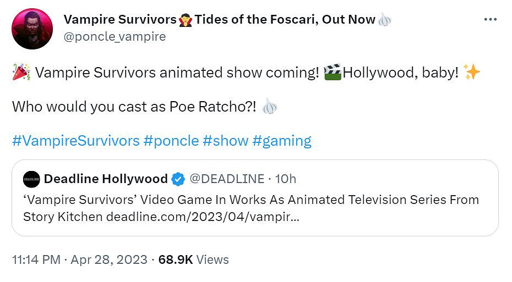Open the @poncle_vampire handle
This screenshot has height=282, width=512.
pos(115,37)
